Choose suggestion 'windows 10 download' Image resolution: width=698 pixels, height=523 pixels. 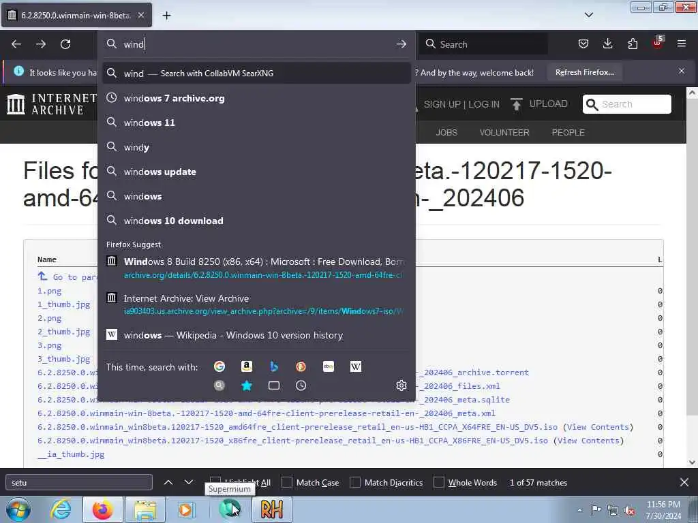tap(256, 221)
